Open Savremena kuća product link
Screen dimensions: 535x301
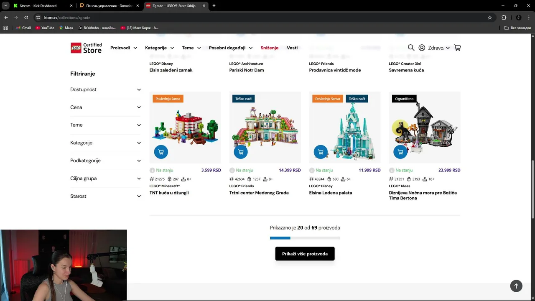pyautogui.click(x=406, y=70)
